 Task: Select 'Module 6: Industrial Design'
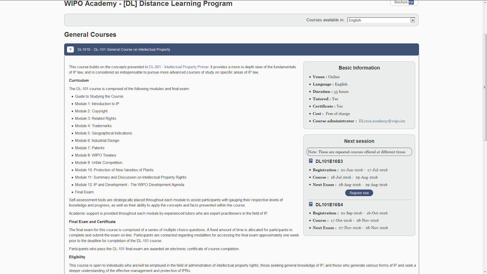(x=97, y=141)
